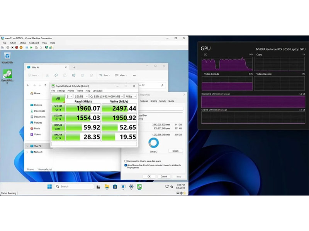Screen dimensions: 309x231
Task: Open the Media menu in Virtual Machine Connection
Action: pyautogui.click(x=23, y=43)
